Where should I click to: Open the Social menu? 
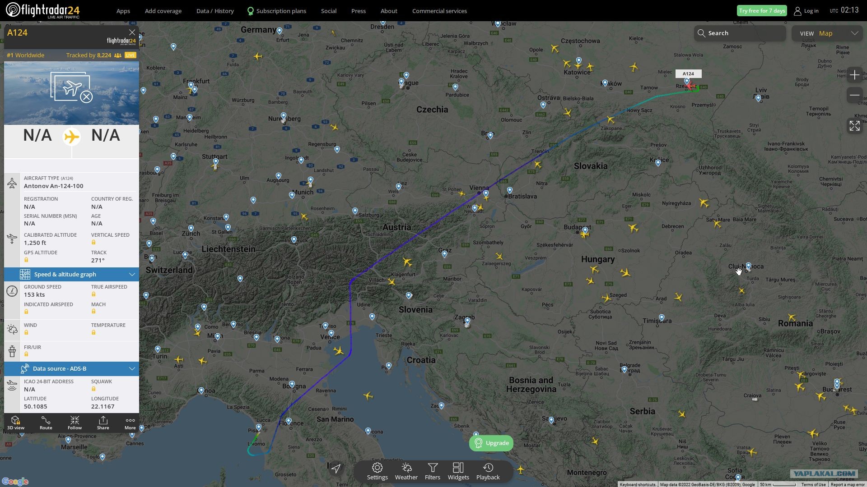[329, 11]
